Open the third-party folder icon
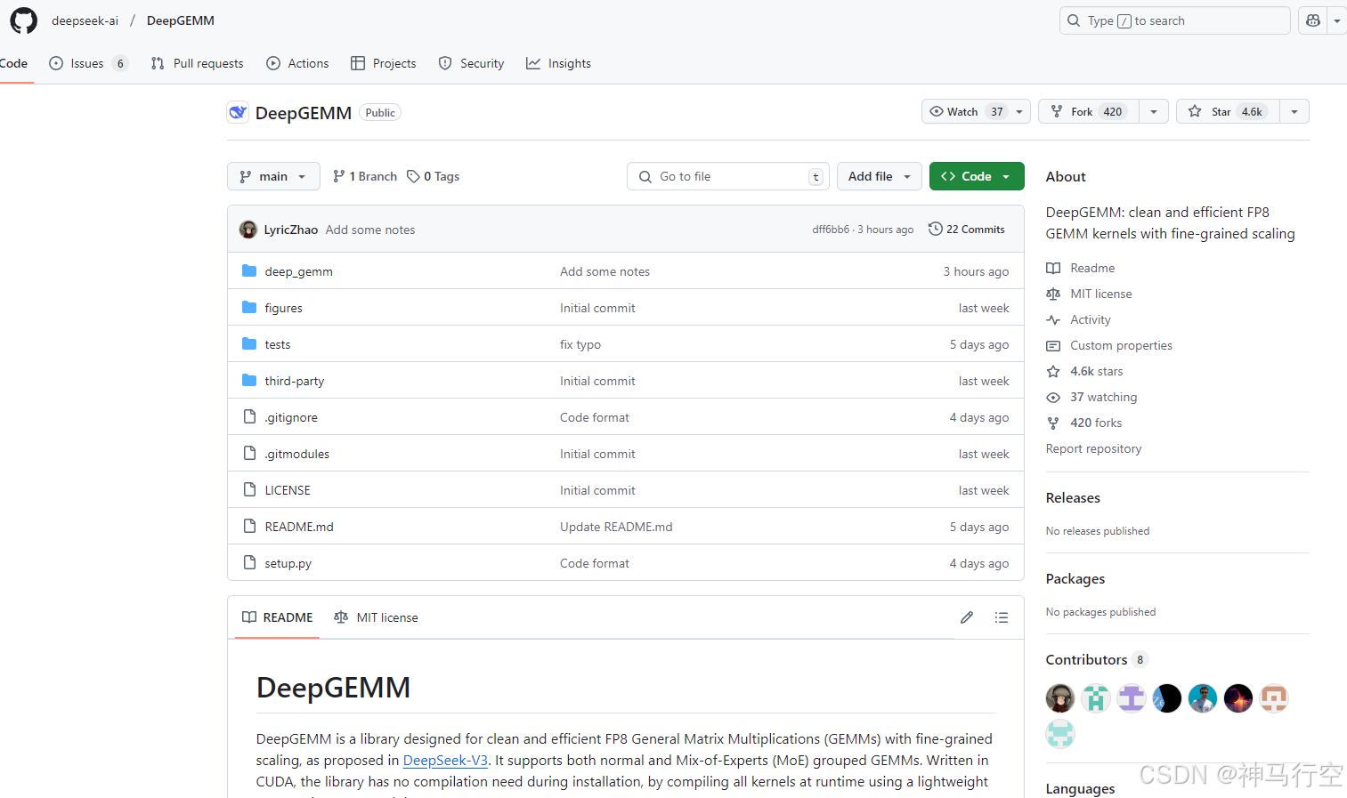 point(249,381)
